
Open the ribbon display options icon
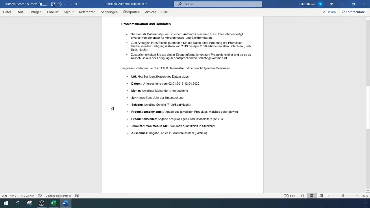[331, 4]
